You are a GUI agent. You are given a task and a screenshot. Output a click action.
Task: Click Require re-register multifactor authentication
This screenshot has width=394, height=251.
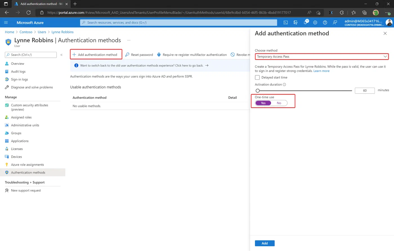(x=192, y=55)
